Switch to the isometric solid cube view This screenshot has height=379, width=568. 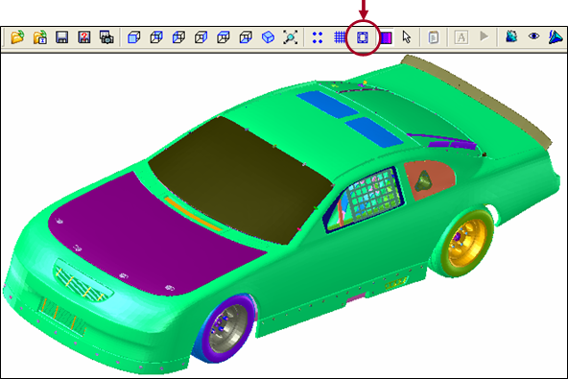pyautogui.click(x=268, y=37)
